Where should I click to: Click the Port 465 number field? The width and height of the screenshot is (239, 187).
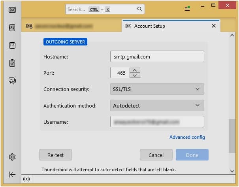coord(120,73)
